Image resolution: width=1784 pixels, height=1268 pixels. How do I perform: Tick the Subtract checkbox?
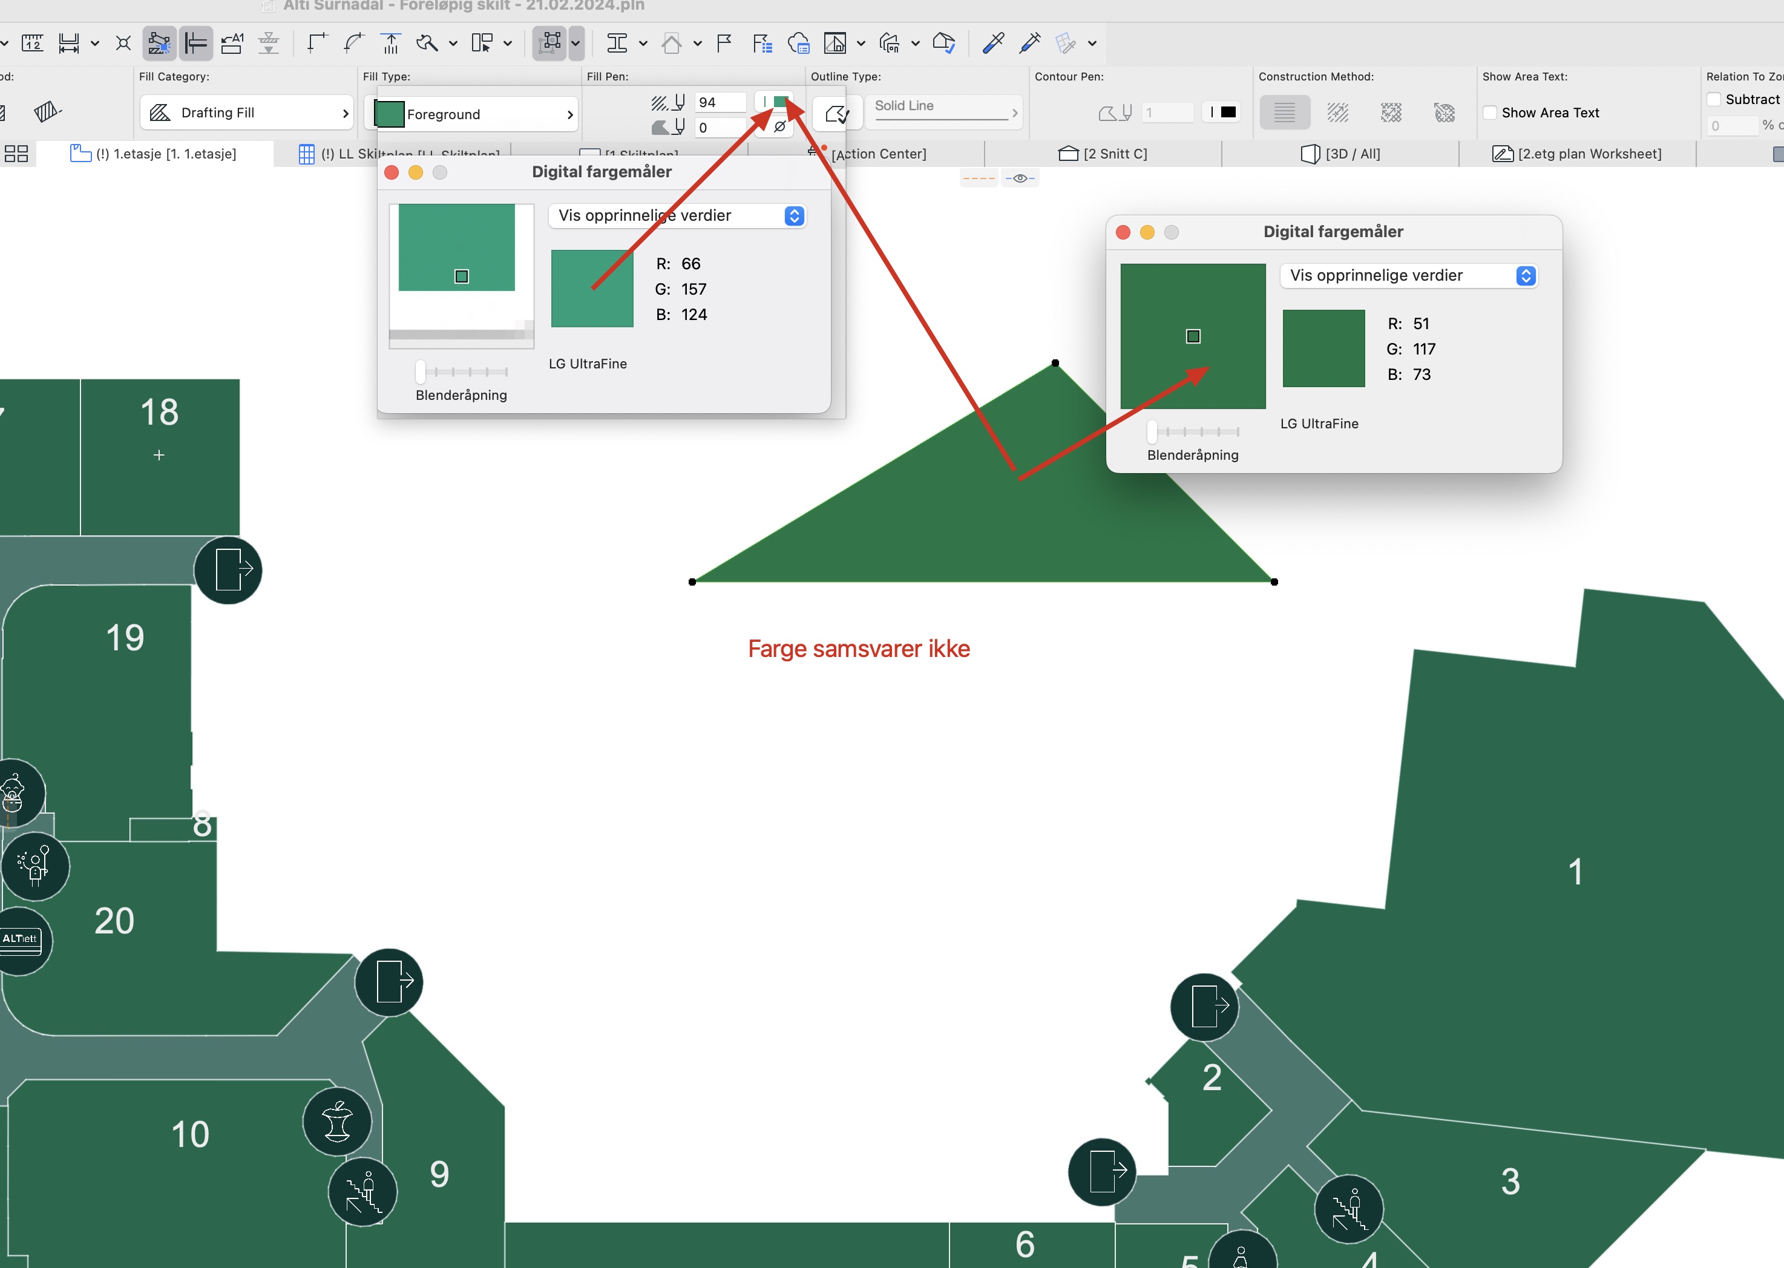point(1714,99)
